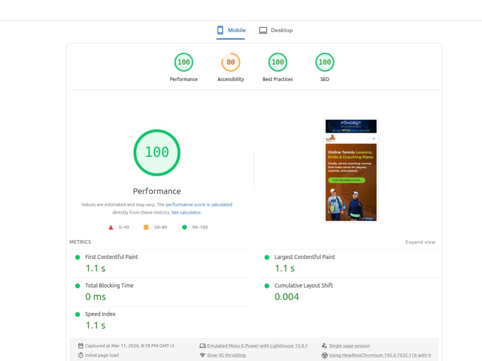Open 'performance score is calculated' link

coord(199,205)
